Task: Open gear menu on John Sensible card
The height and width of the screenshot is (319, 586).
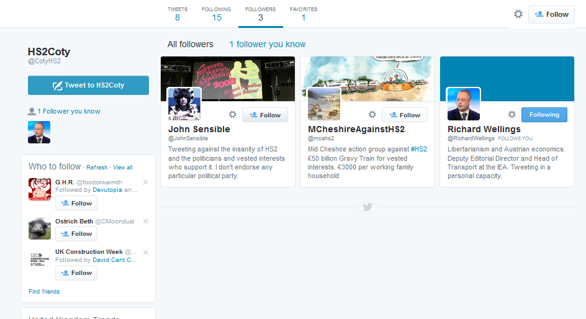Action: coord(233,115)
